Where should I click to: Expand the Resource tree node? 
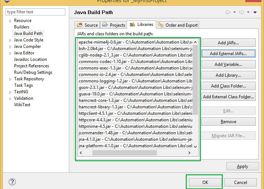coord(10,21)
